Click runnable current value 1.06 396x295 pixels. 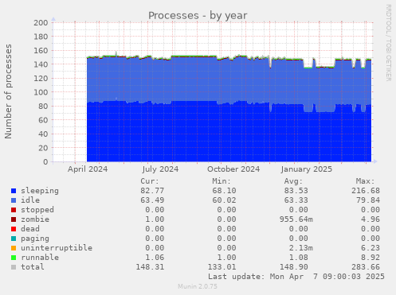[x=155, y=258]
